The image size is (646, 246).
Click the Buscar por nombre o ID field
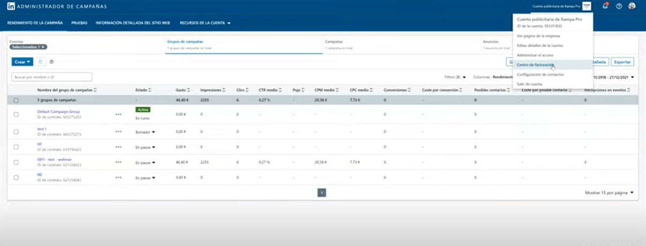(x=52, y=77)
